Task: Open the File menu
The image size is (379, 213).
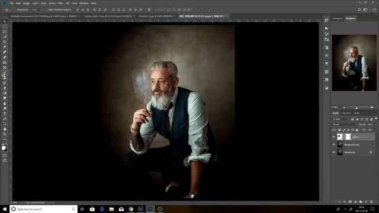Action: pyautogui.click(x=12, y=4)
